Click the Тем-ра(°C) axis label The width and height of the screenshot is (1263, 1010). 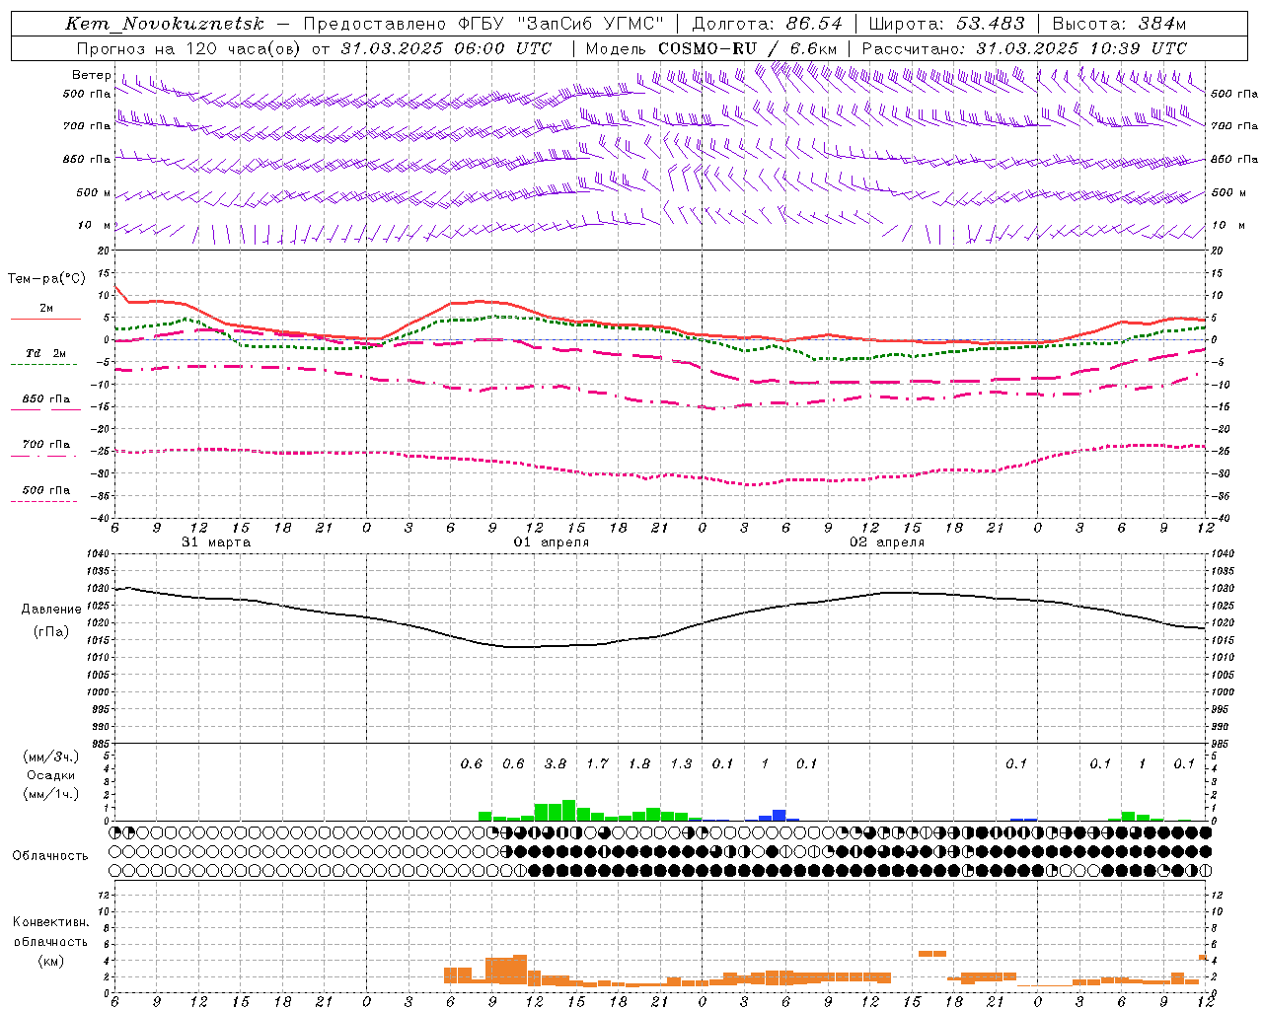pos(46,279)
